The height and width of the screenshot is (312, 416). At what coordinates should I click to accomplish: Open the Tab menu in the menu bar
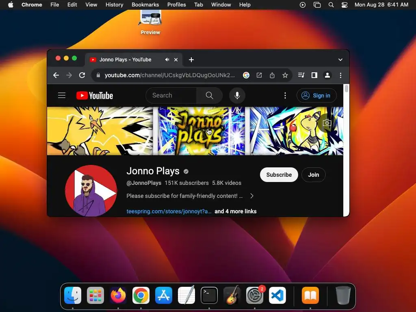pos(198,5)
